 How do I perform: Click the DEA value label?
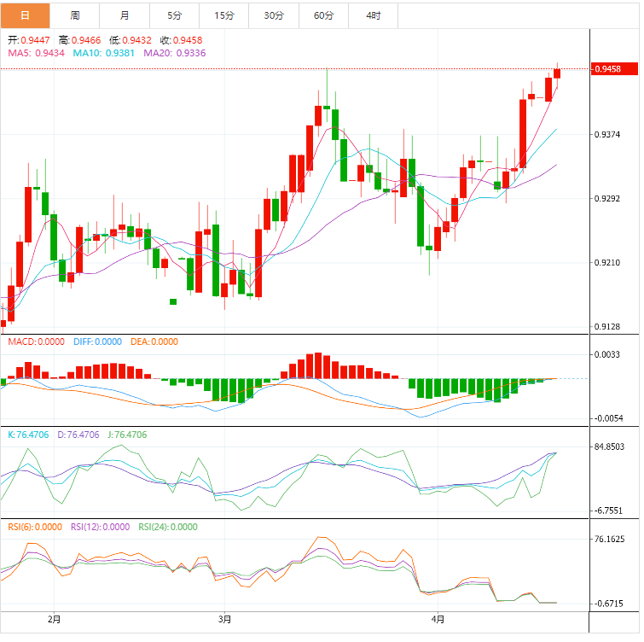(154, 341)
